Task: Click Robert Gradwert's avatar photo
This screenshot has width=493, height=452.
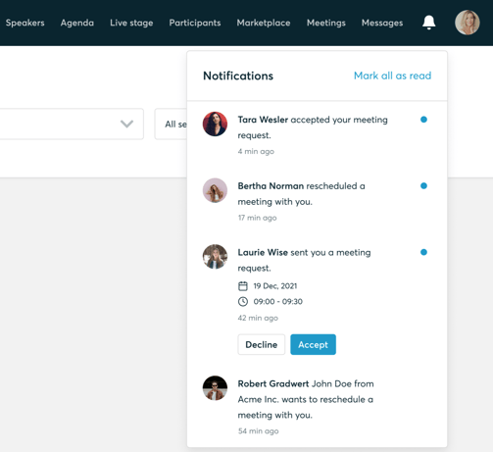Action: coord(215,388)
